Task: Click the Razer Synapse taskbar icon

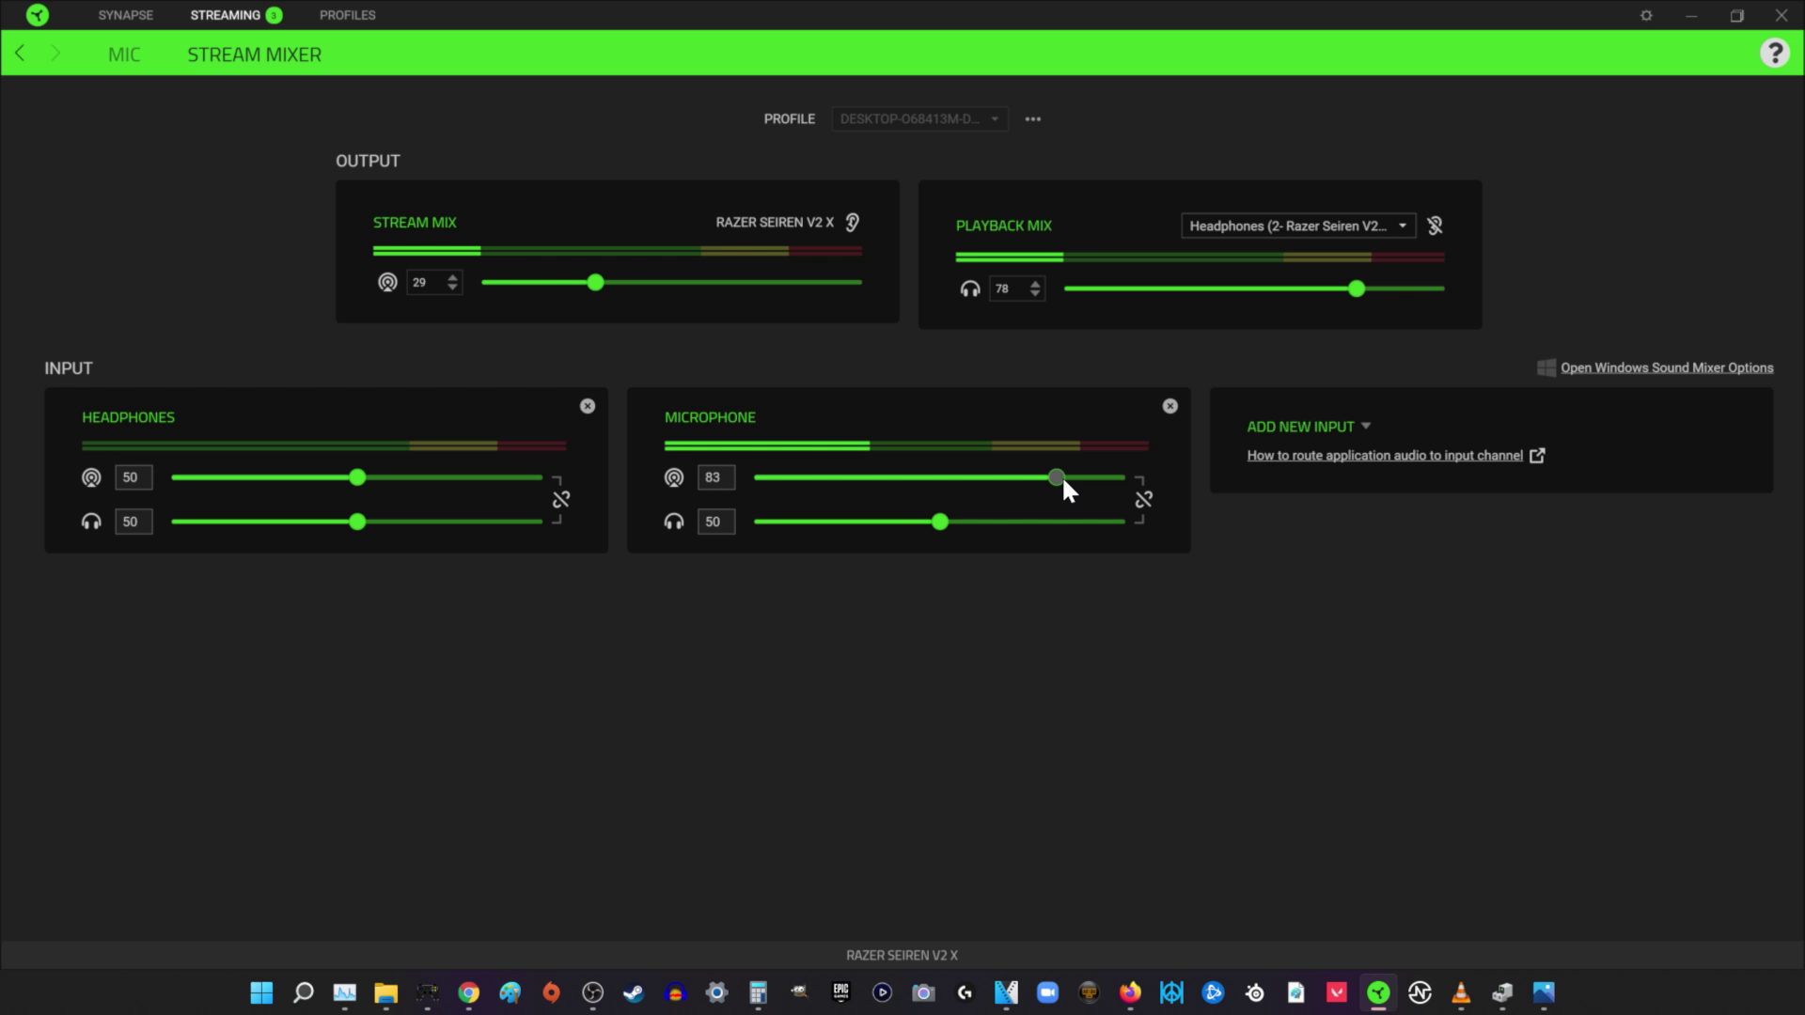Action: 1378,992
